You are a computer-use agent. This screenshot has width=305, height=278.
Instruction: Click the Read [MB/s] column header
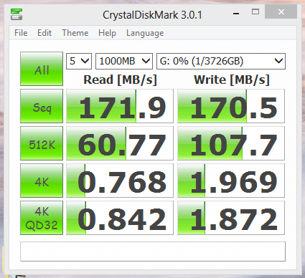120,80
